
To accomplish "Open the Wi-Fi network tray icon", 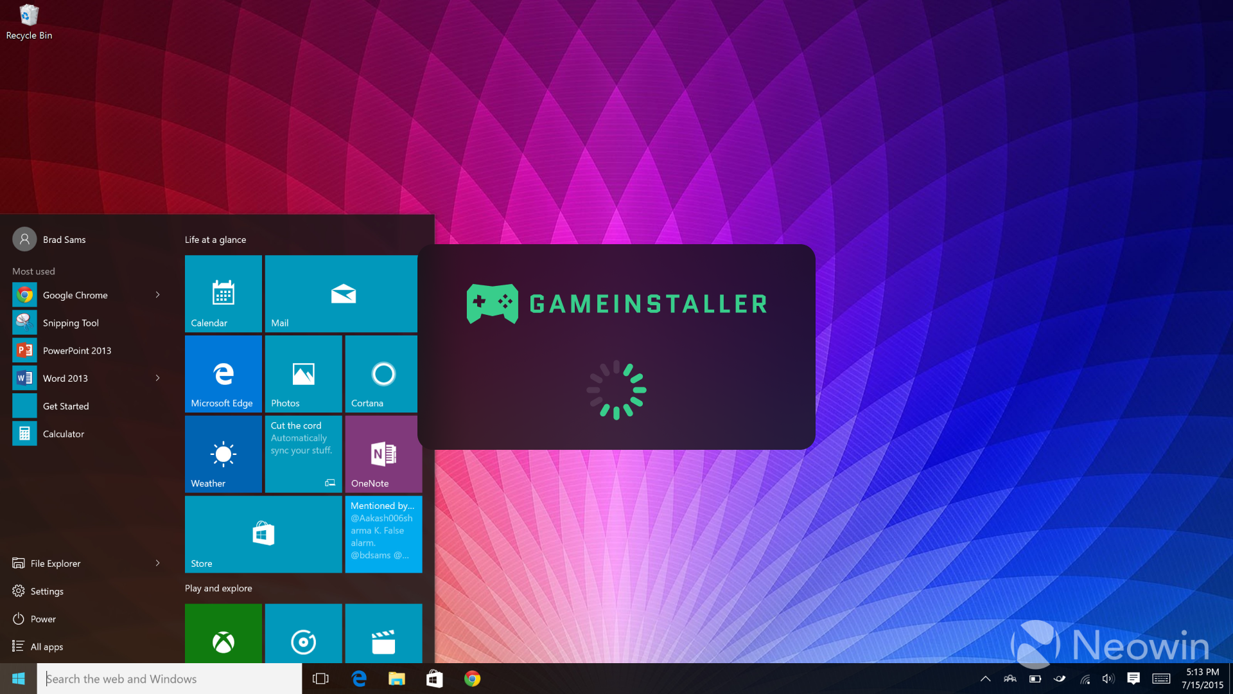I will tap(1085, 679).
